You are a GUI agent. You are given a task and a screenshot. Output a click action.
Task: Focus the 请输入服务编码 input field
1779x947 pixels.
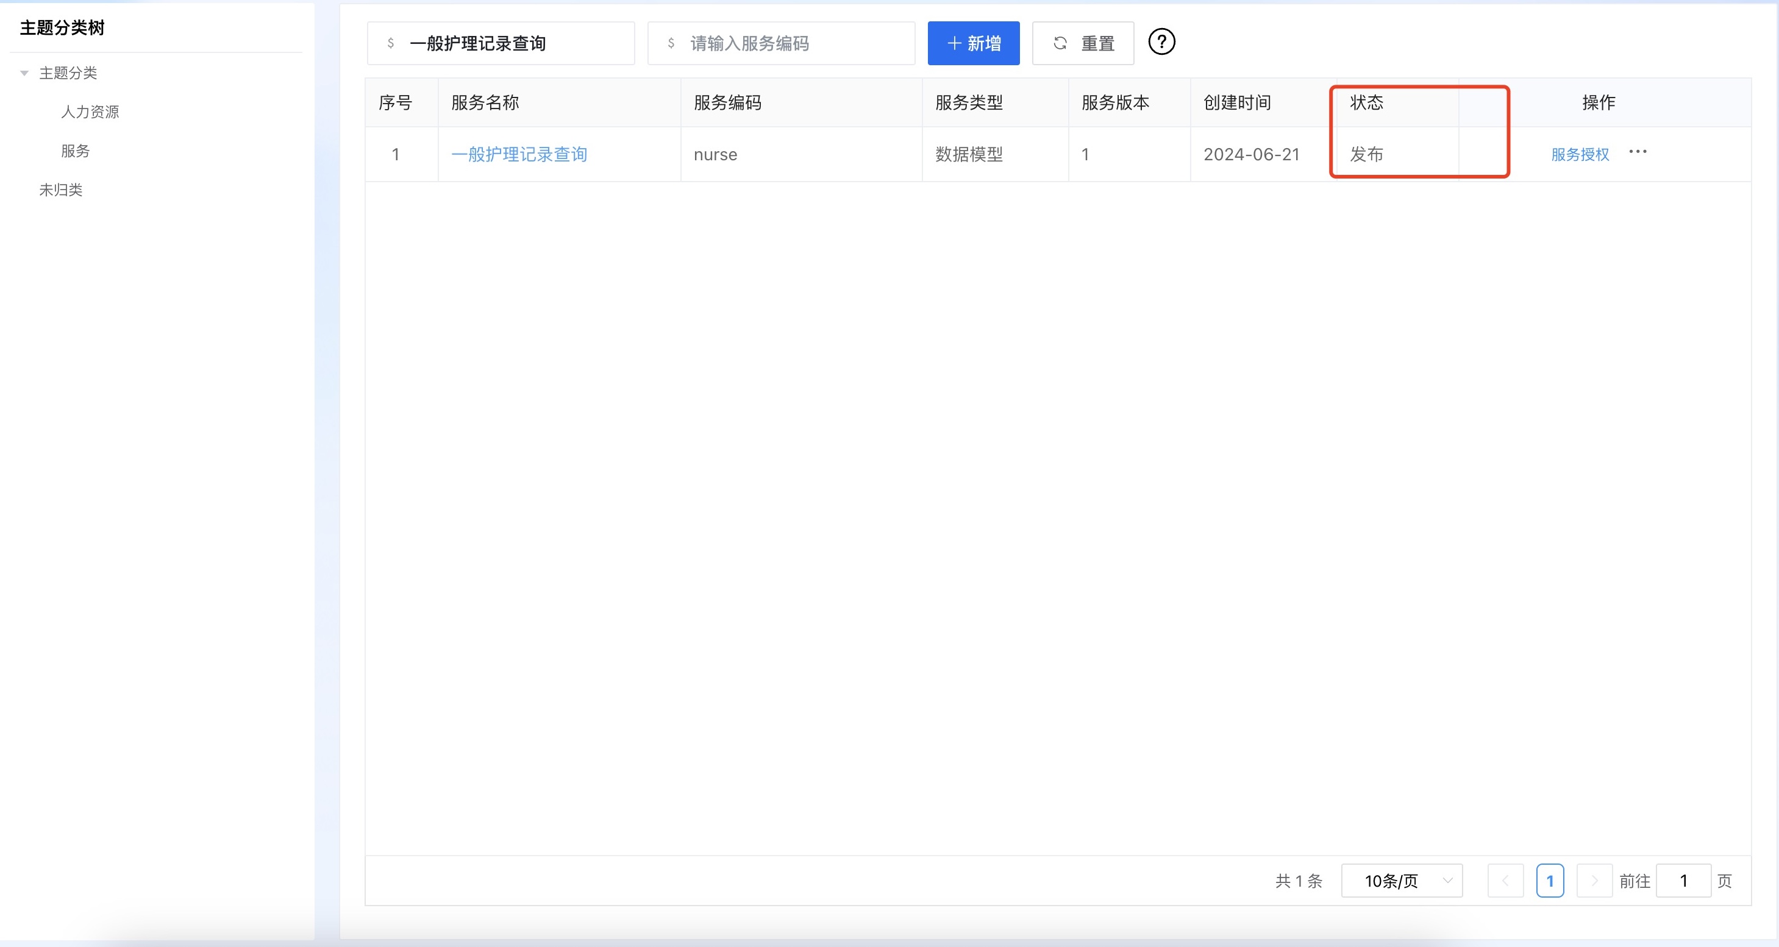tap(794, 43)
